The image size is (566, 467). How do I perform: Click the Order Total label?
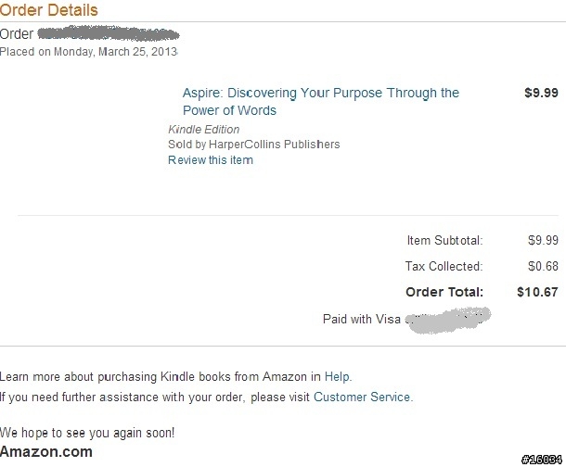pyautogui.click(x=444, y=292)
